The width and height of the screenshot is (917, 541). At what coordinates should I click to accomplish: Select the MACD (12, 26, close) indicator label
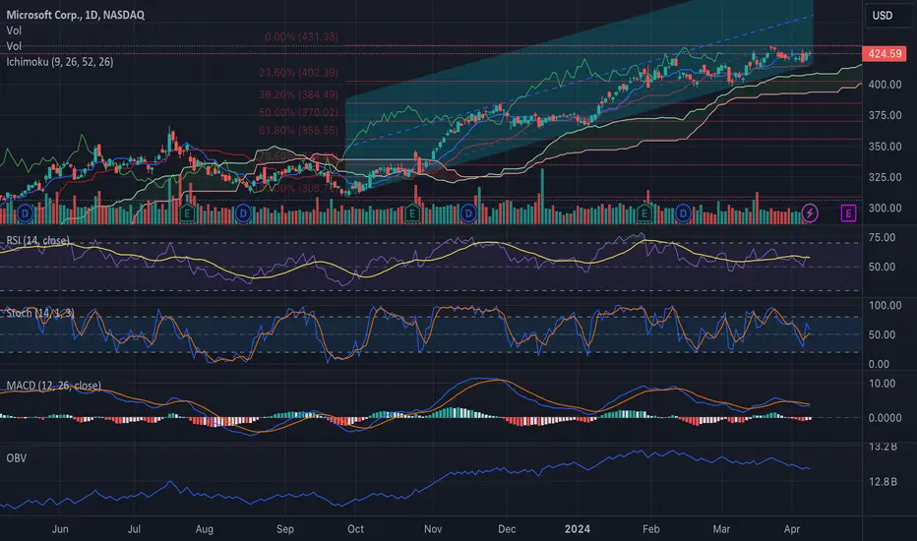(x=53, y=386)
